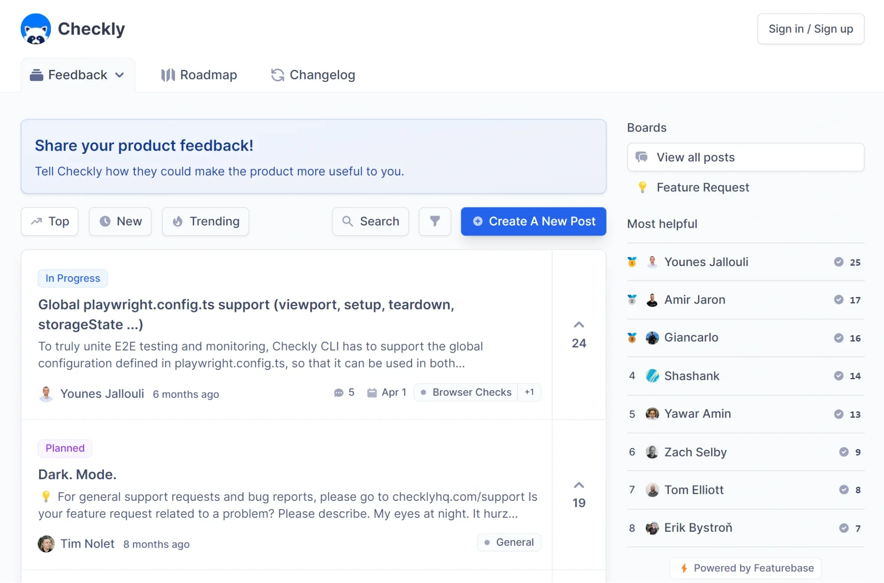884x583 pixels.
Task: Open Shashank in Most helpful list
Action: pyautogui.click(x=746, y=376)
